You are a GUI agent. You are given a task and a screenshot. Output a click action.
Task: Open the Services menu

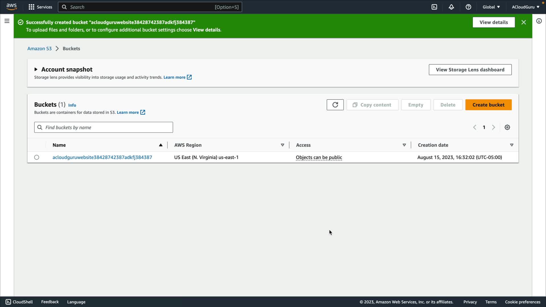(x=40, y=7)
